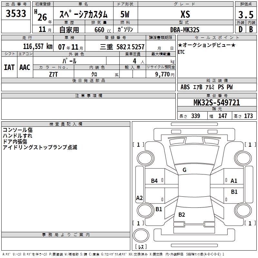Viewport: 258px width, 258px height.
Task: Select the B4 damage marker on the diagram
Action: (x=154, y=181)
